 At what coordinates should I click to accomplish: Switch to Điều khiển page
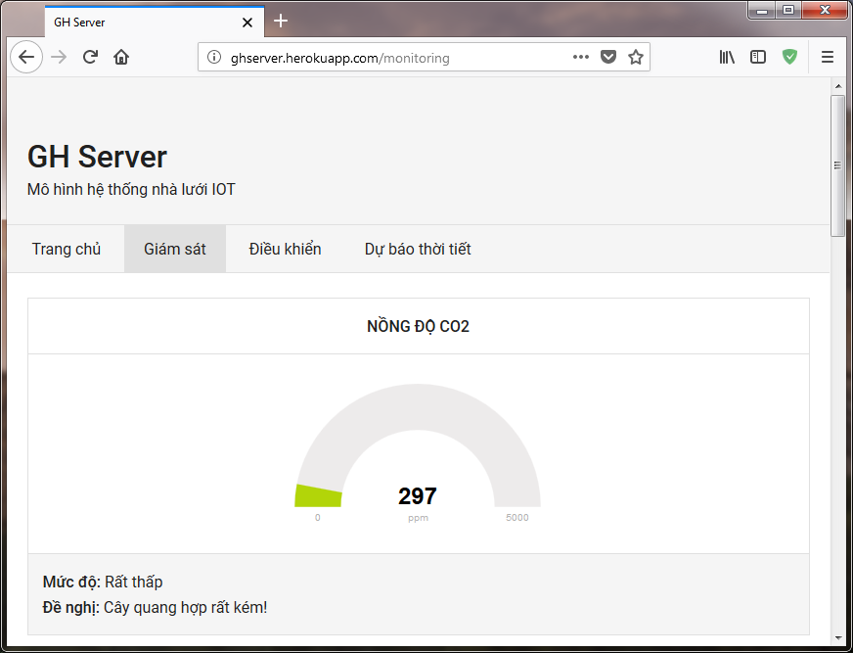(285, 249)
